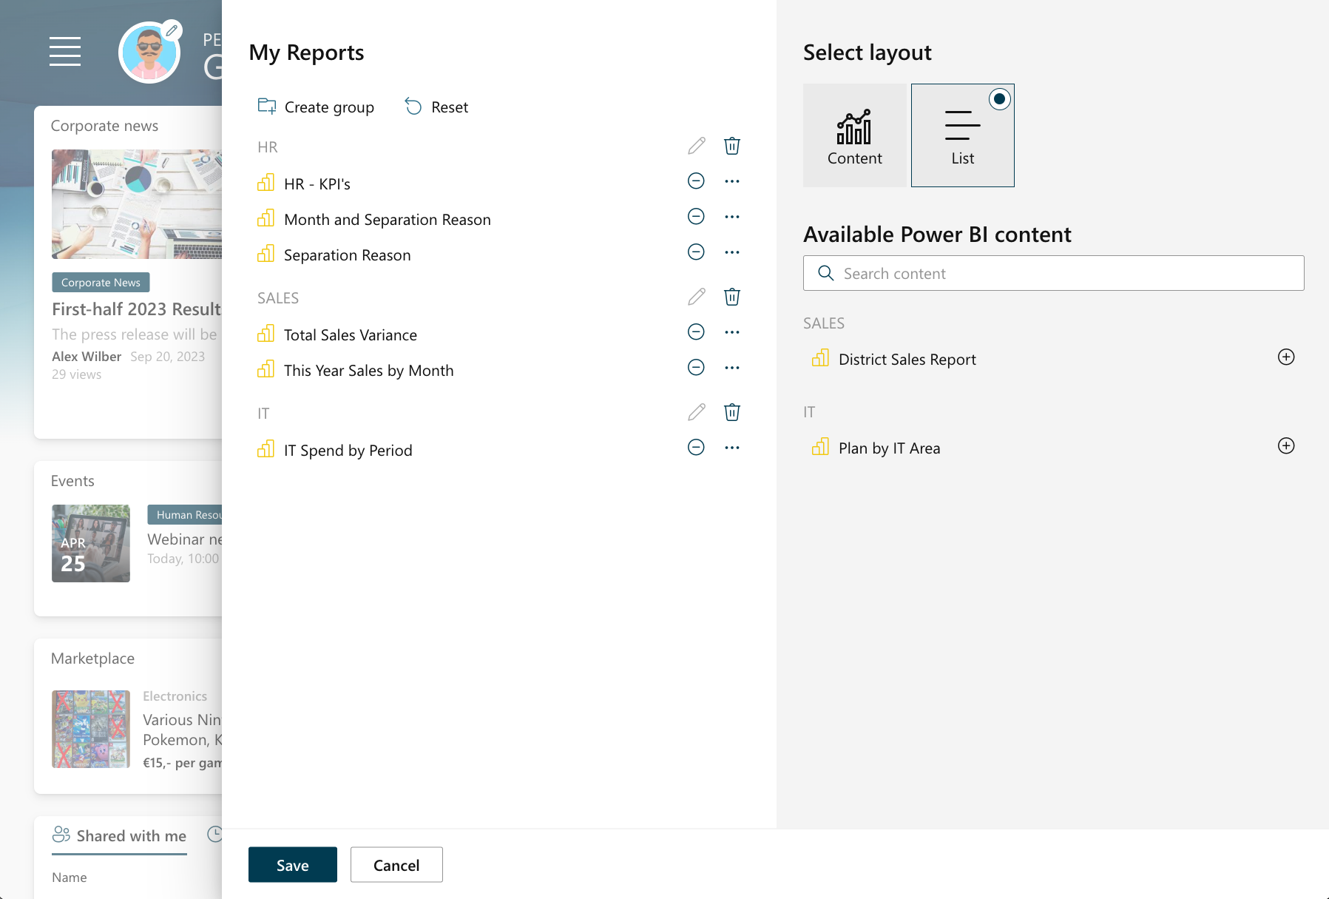This screenshot has width=1329, height=899.
Task: Remove HR - KPI's report from list
Action: 695,181
